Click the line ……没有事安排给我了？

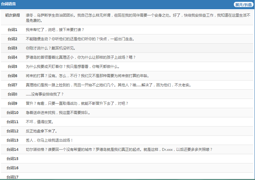tap(44, 94)
